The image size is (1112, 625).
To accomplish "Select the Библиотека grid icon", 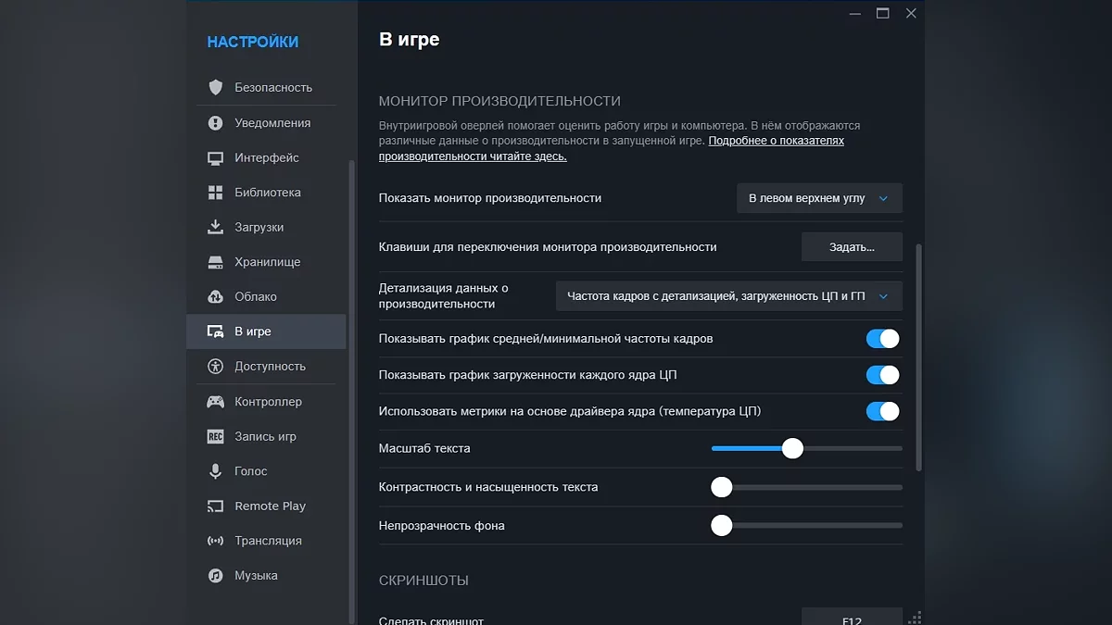I will click(x=216, y=193).
